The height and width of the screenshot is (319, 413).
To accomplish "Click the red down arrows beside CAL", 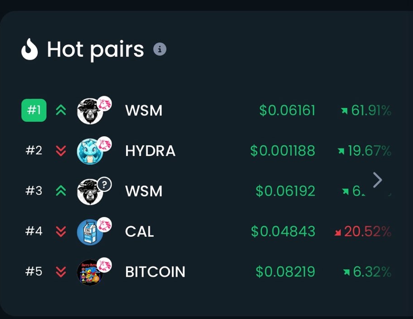I will click(x=61, y=232).
